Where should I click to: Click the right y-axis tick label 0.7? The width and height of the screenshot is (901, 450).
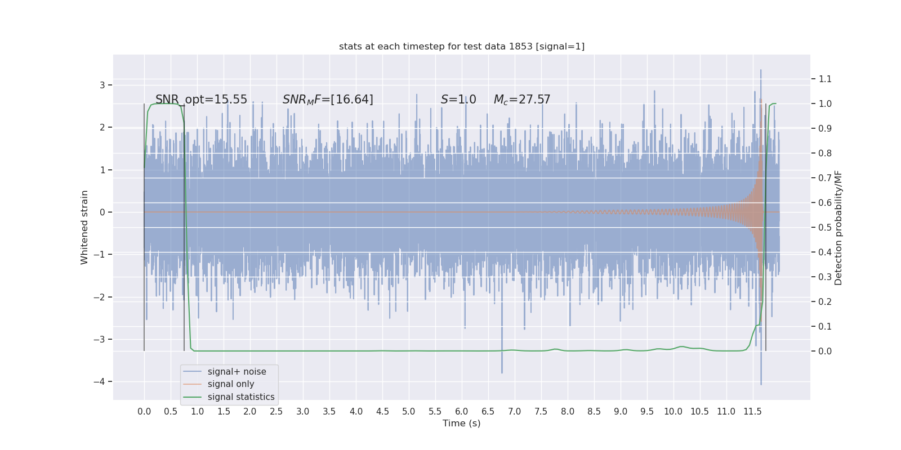tap(825, 178)
